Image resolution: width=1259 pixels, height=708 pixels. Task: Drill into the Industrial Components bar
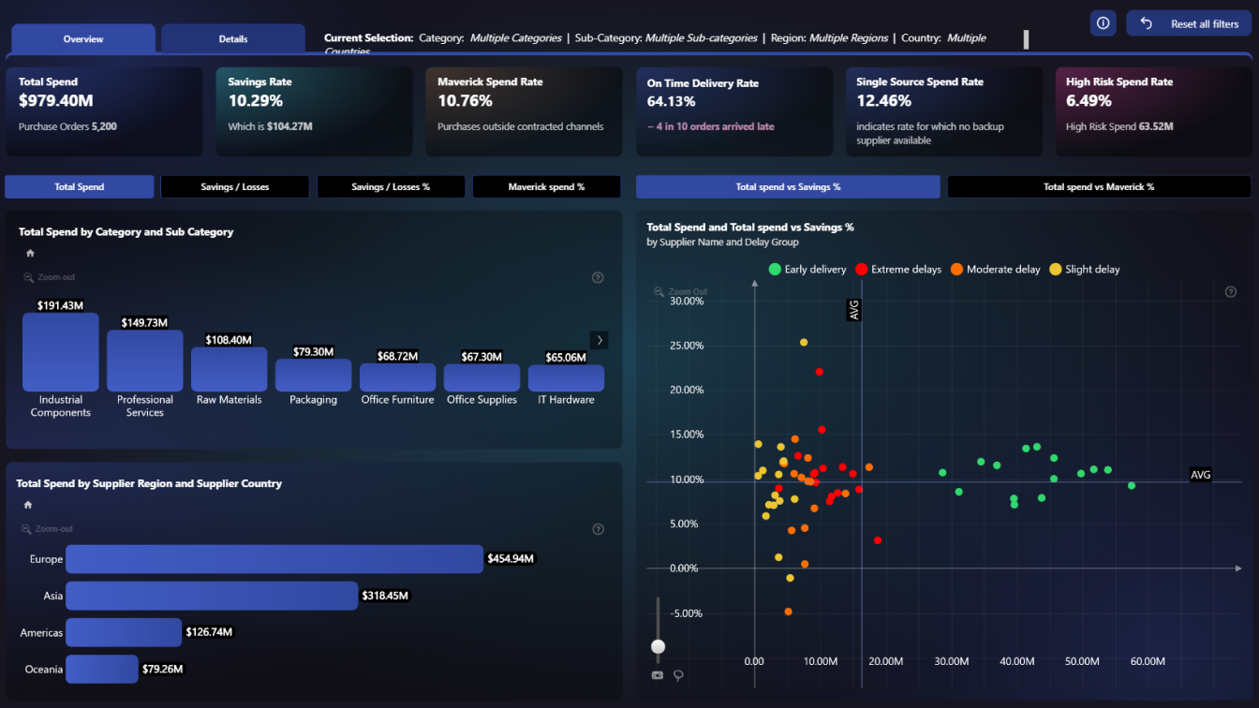(x=60, y=352)
